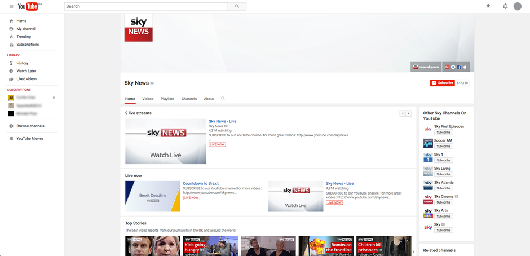Open the Google Plus banner icon
The width and height of the screenshot is (530, 256).
447,67
